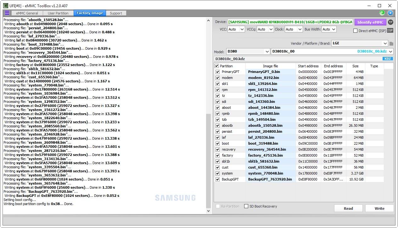398x228 pixels.
Task: Open the VCC voltage dropdown
Action: pyautogui.click(x=236, y=29)
